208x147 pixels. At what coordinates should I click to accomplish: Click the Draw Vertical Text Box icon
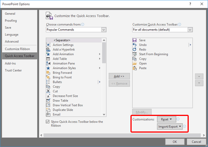(x=48, y=105)
